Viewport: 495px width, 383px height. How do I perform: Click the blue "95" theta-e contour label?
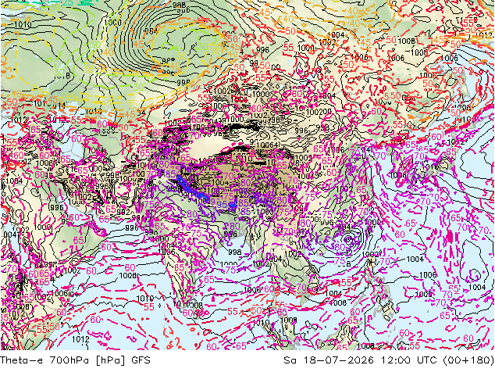tap(222, 205)
